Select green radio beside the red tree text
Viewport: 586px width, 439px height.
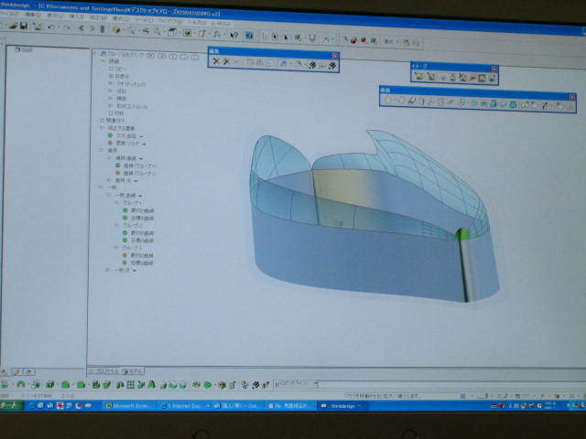tap(110, 135)
